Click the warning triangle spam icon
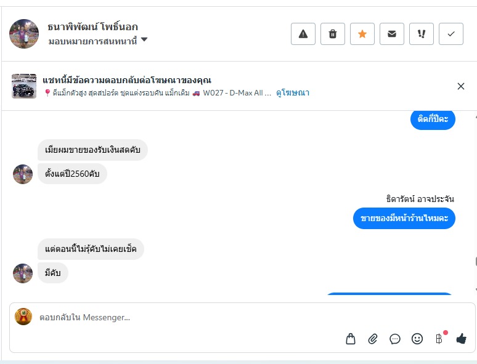The height and width of the screenshot is (364, 477). click(x=303, y=34)
